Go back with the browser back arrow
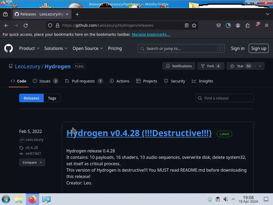 6,25
